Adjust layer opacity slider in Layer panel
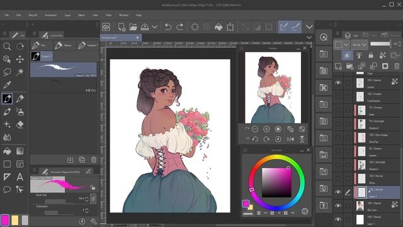403x227 pixels. coord(380,44)
